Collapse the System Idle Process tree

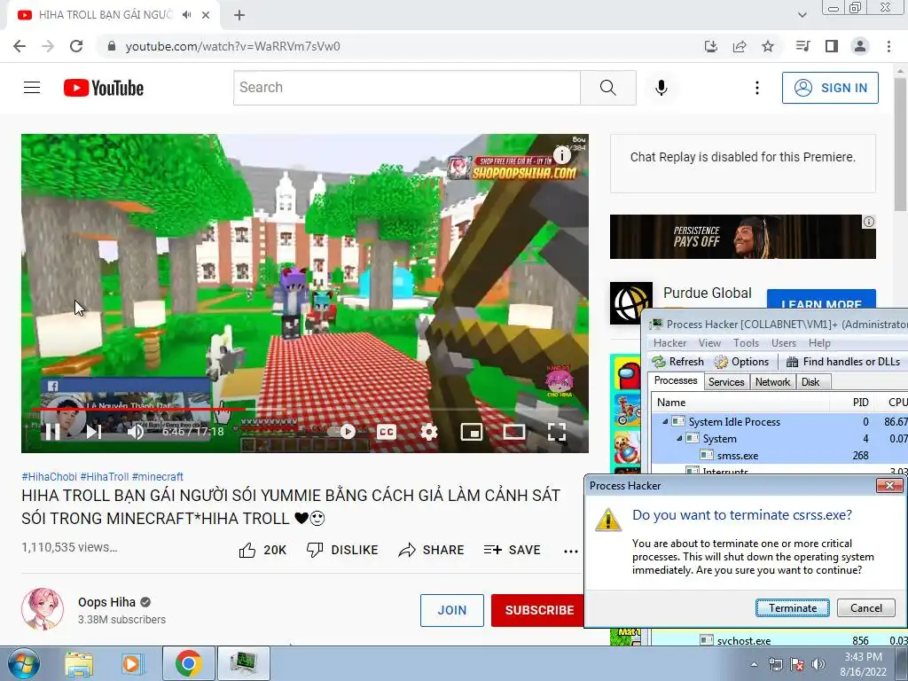click(x=665, y=421)
